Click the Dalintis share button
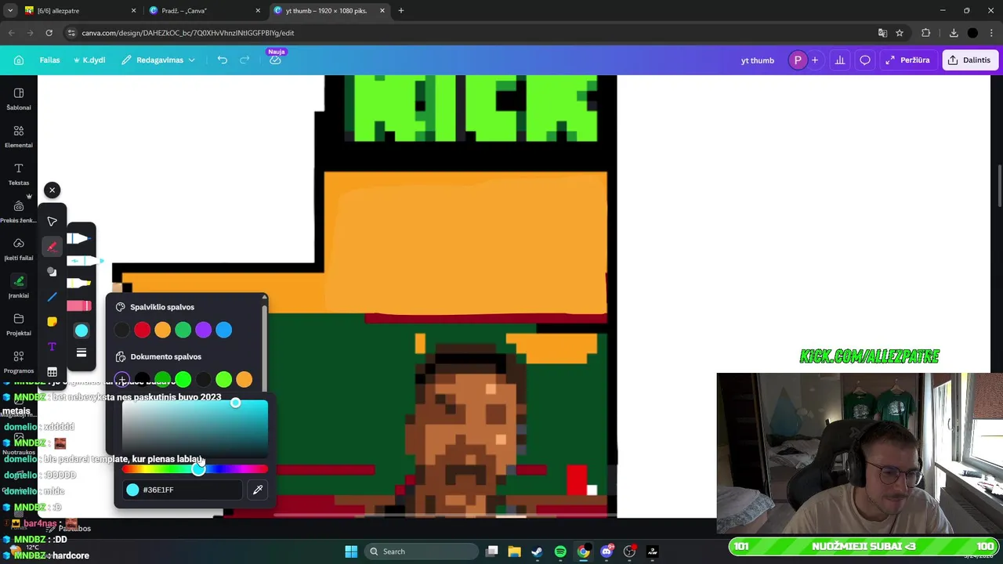Image resolution: width=1003 pixels, height=564 pixels. point(969,60)
